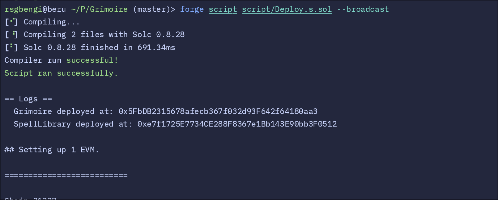Click the "691.34ms" compile time value
This screenshot has width=498, height=200.
[156, 48]
